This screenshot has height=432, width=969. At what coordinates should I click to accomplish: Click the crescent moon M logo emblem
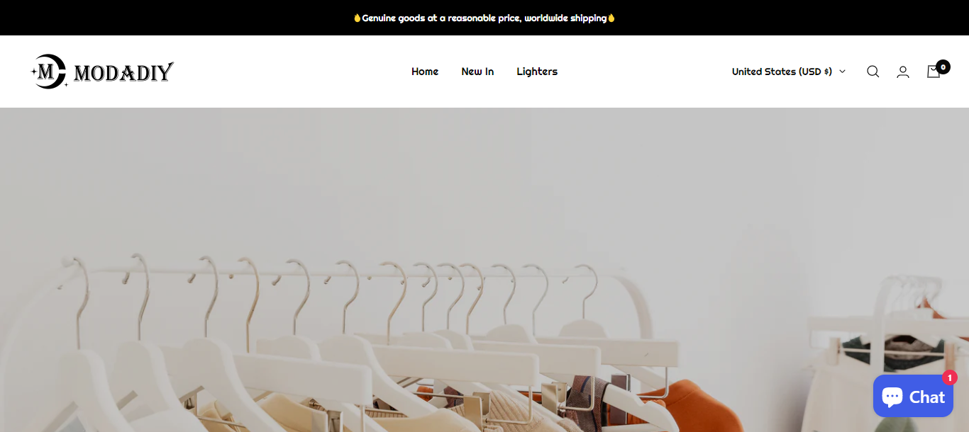(x=49, y=72)
